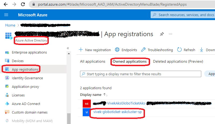Go back with the browser back arrow
215x124 pixels.
pyautogui.click(x=6, y=4)
